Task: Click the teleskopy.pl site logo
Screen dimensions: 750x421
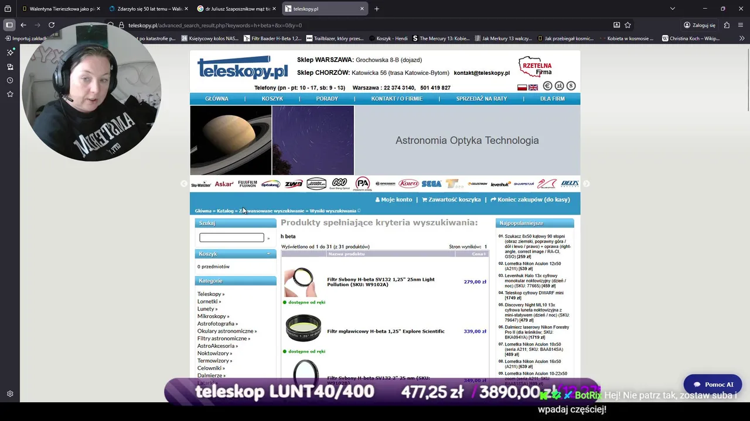Action: coord(243,68)
